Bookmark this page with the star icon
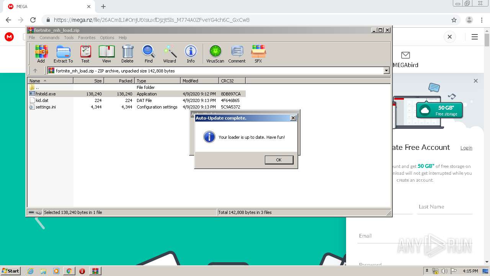 click(x=454, y=20)
